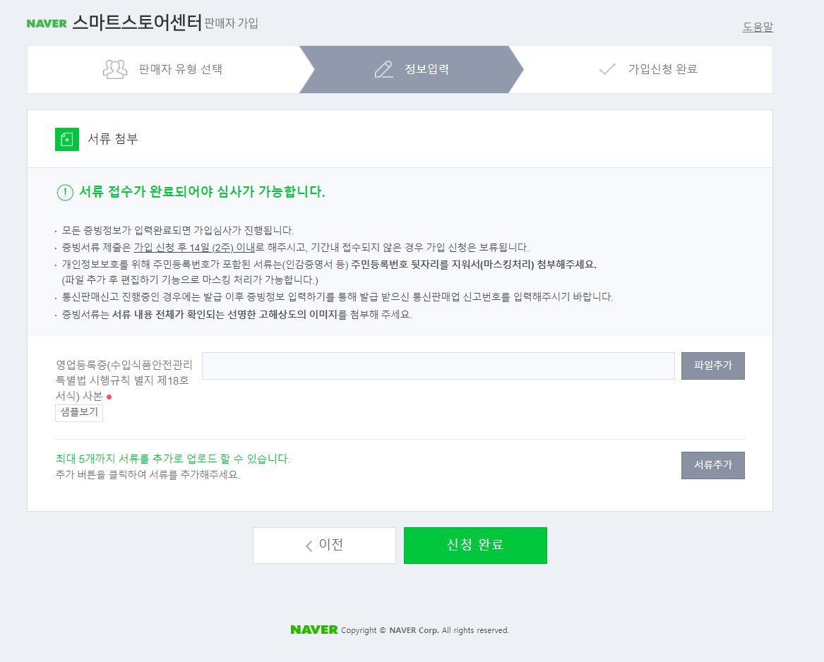Click the 스마트스토어센터 title text

click(x=137, y=23)
